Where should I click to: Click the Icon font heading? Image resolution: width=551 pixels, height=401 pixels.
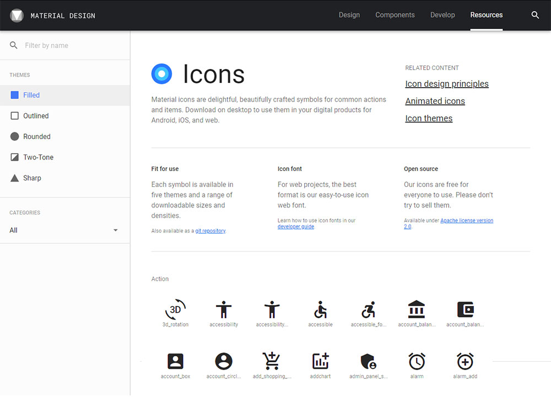coord(290,169)
